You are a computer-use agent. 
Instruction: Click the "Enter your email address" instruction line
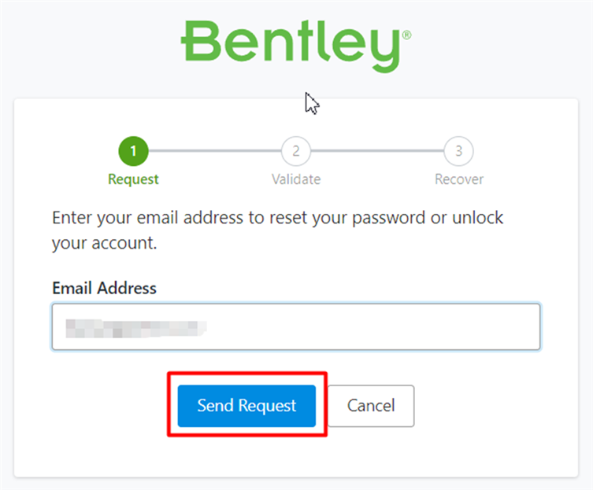277,217
